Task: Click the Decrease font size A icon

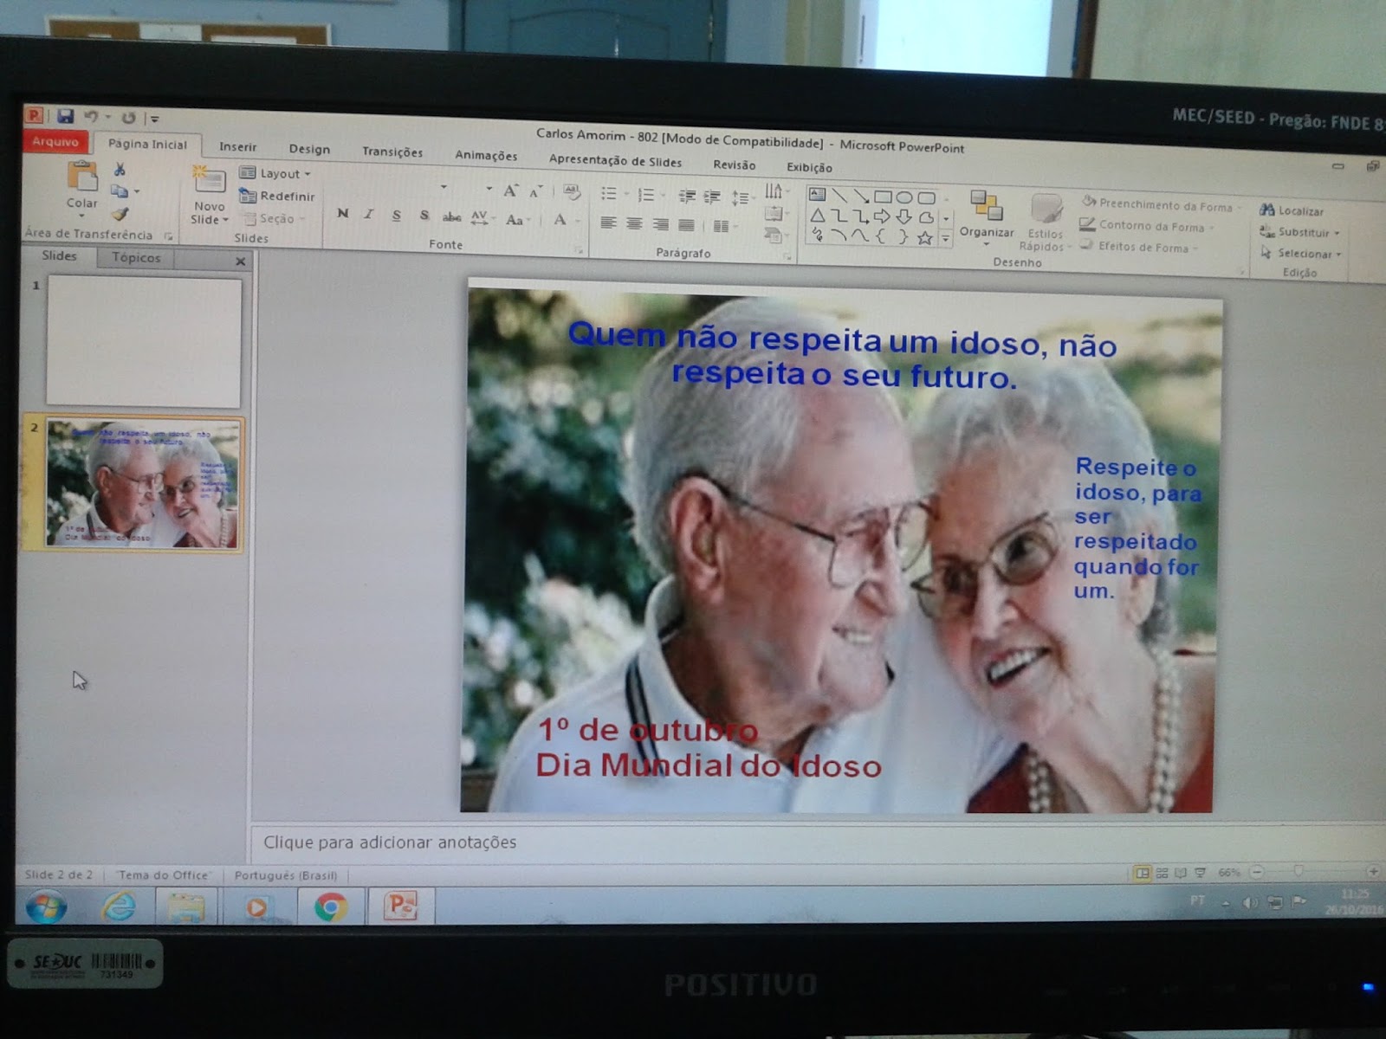Action: (536, 192)
